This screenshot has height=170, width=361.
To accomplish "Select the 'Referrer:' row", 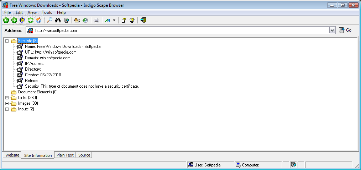I will tap(32, 81).
